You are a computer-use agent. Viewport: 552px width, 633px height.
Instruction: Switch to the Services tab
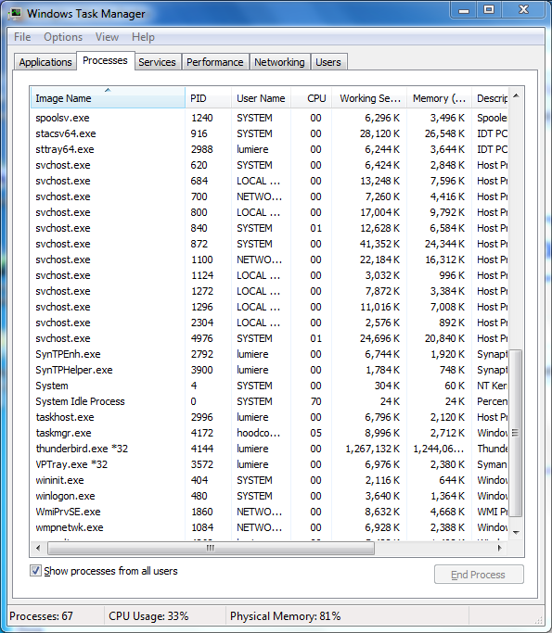click(157, 62)
